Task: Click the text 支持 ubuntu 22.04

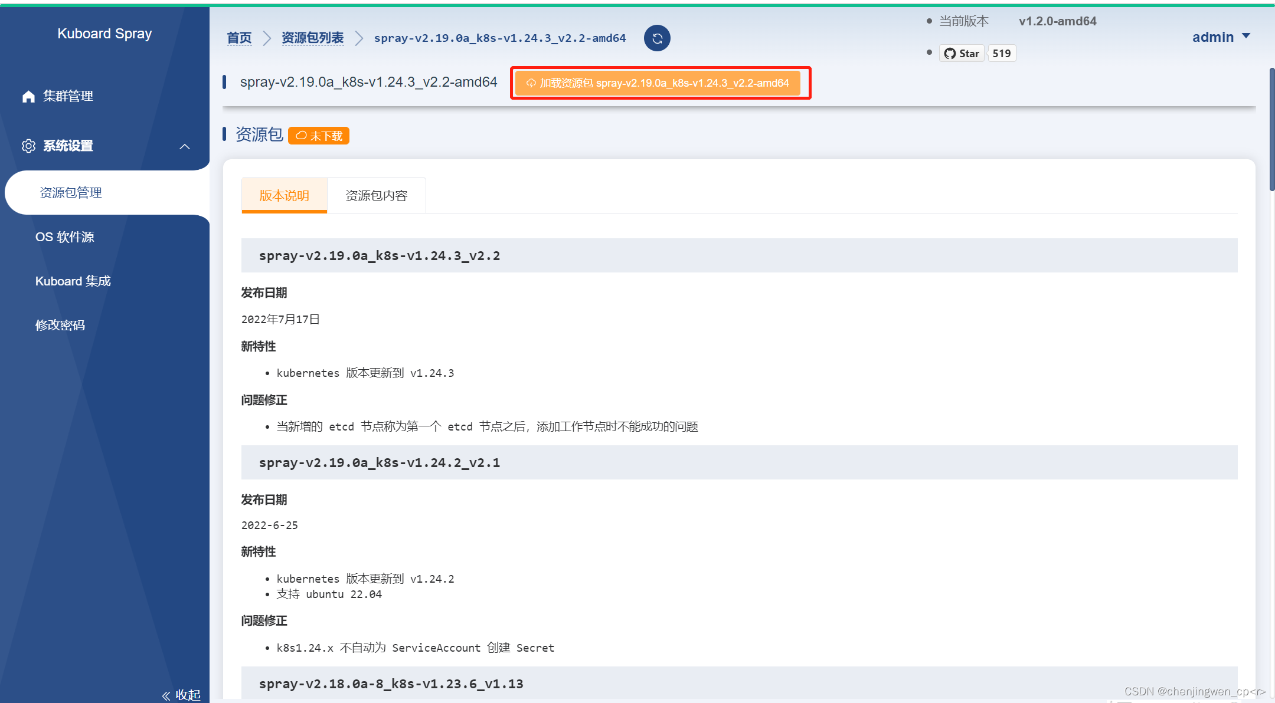Action: [x=329, y=594]
